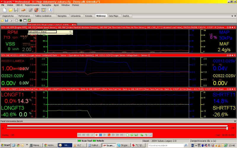Stop playback with the orange stop button
Viewport: 237px width, 148px height.
point(109,135)
